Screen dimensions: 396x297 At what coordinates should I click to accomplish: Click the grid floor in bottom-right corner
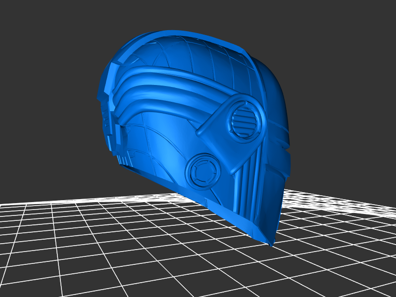pos(356,272)
